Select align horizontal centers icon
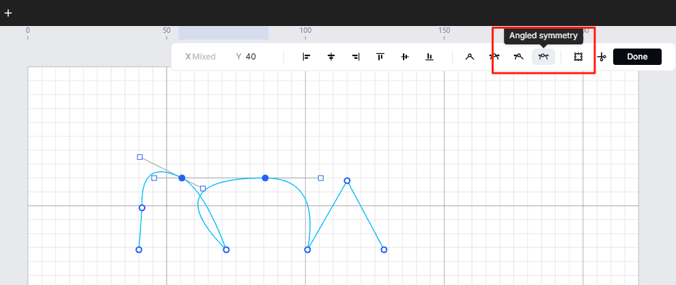 click(x=331, y=57)
